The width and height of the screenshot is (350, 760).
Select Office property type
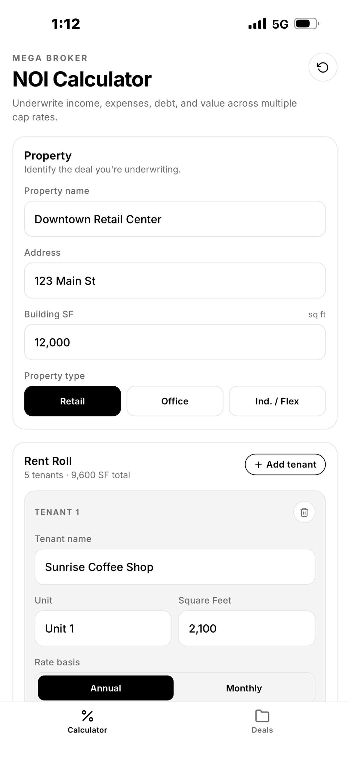tap(175, 401)
